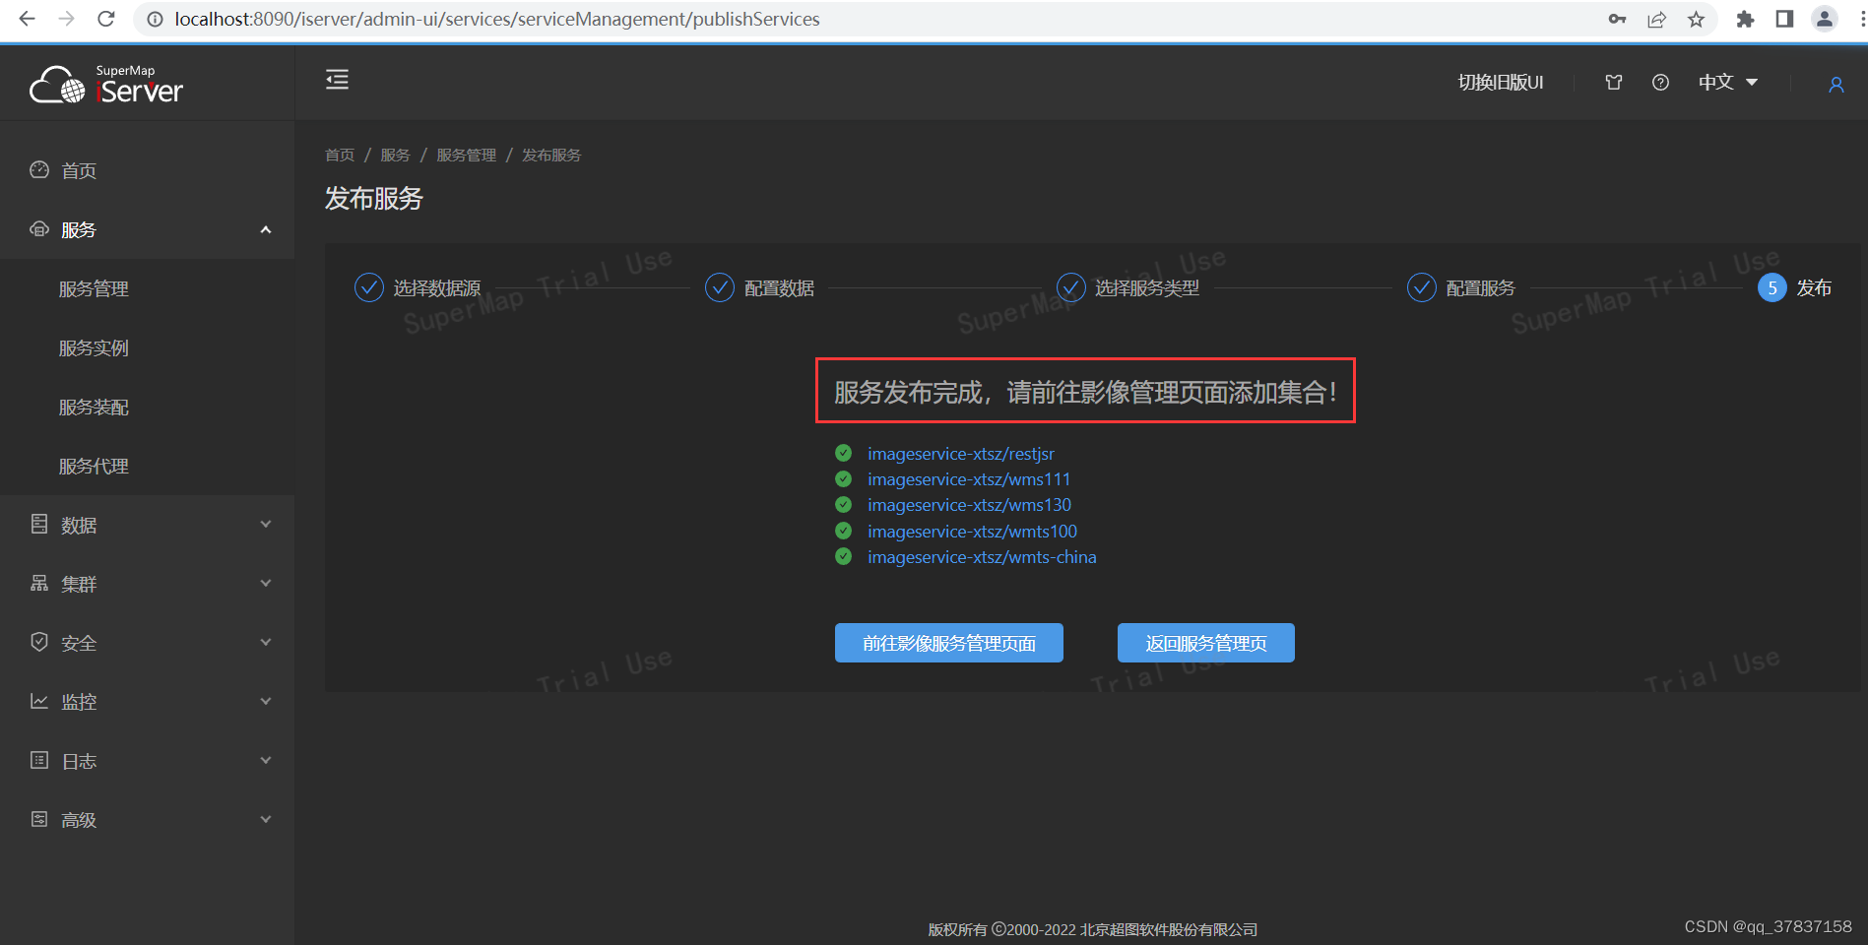Expand the 高级 menu chevron
Image resolution: width=1868 pixels, height=945 pixels.
point(265,819)
